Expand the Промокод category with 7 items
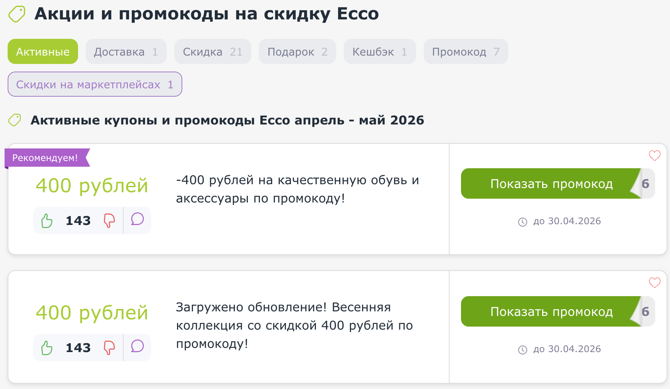Viewport: 670px width, 389px height. pos(465,51)
